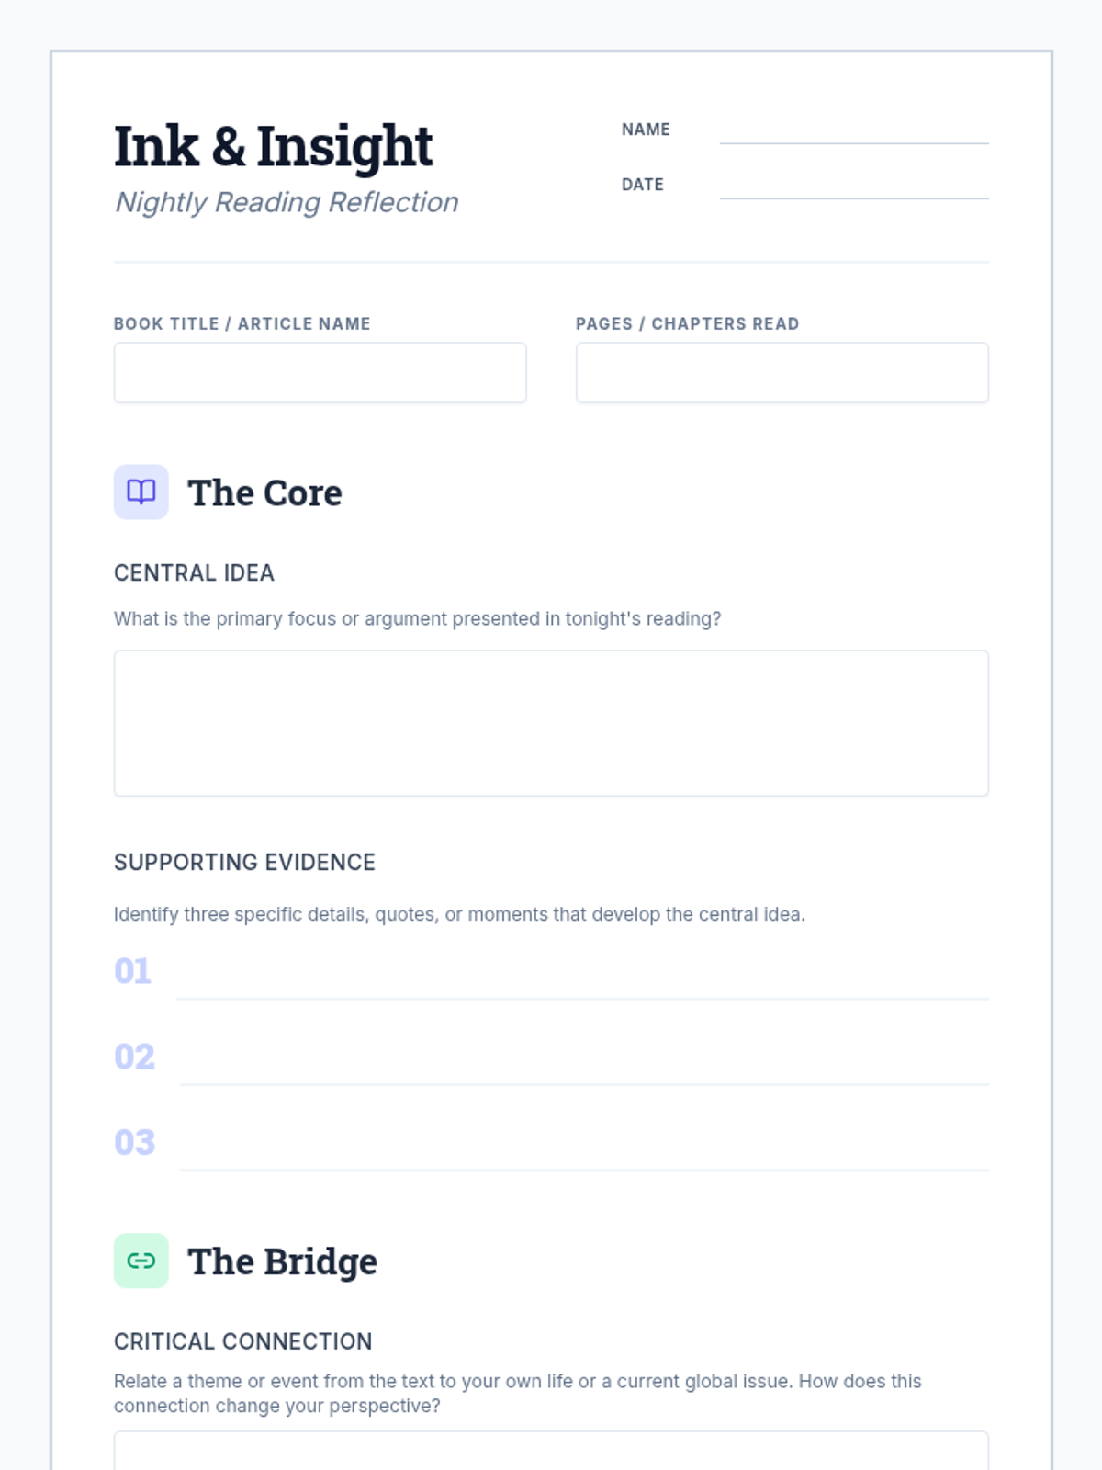This screenshot has height=1470, width=1102.
Task: Click the open book icon beside The Core
Action: (141, 492)
